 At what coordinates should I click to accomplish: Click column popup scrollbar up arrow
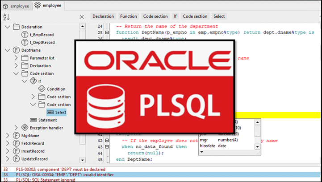[x=257, y=122]
